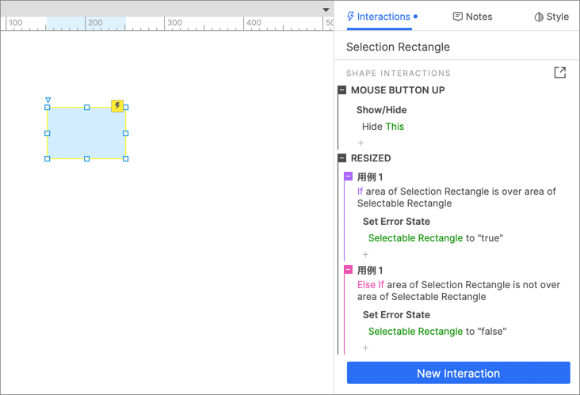Select the Interactions tab

coord(379,17)
